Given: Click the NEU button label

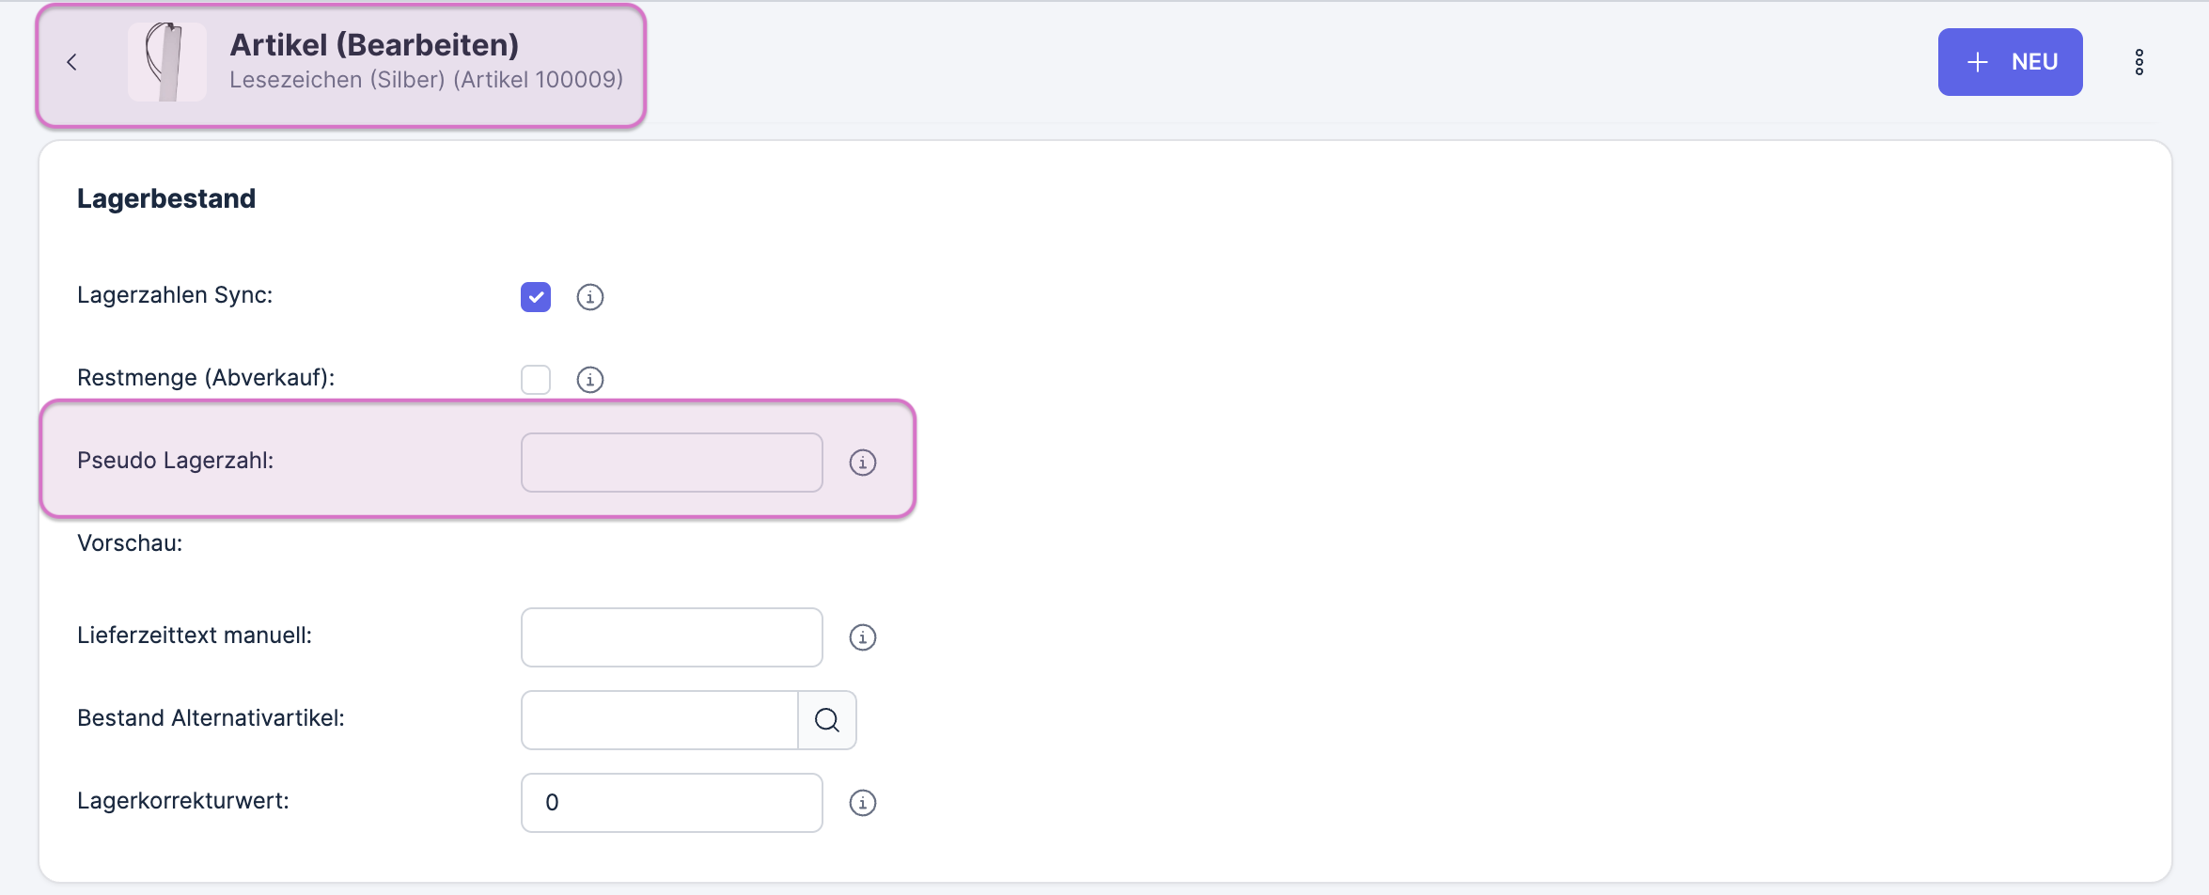Looking at the screenshot, I should [2034, 62].
